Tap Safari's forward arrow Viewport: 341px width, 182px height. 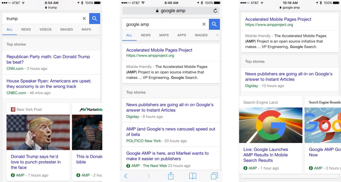(148, 176)
